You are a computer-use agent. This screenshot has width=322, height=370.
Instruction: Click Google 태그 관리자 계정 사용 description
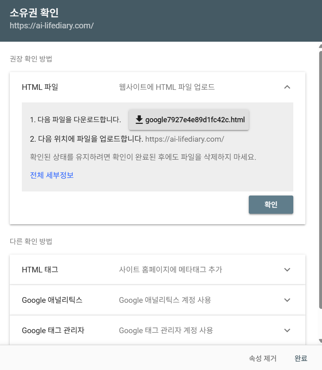[x=166, y=330]
